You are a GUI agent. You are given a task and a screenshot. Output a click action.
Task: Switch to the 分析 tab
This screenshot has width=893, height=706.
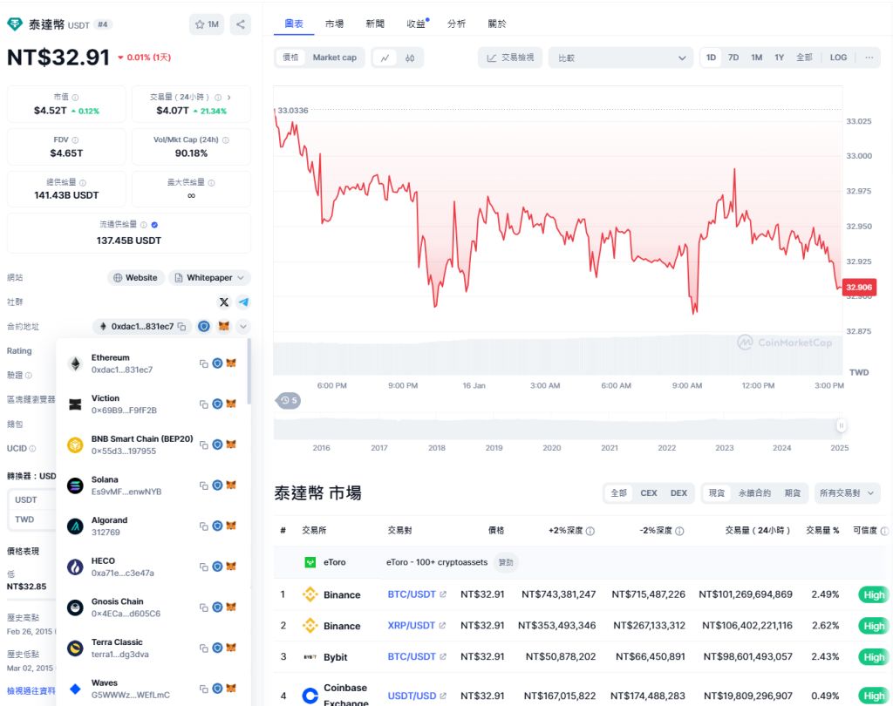tap(456, 24)
